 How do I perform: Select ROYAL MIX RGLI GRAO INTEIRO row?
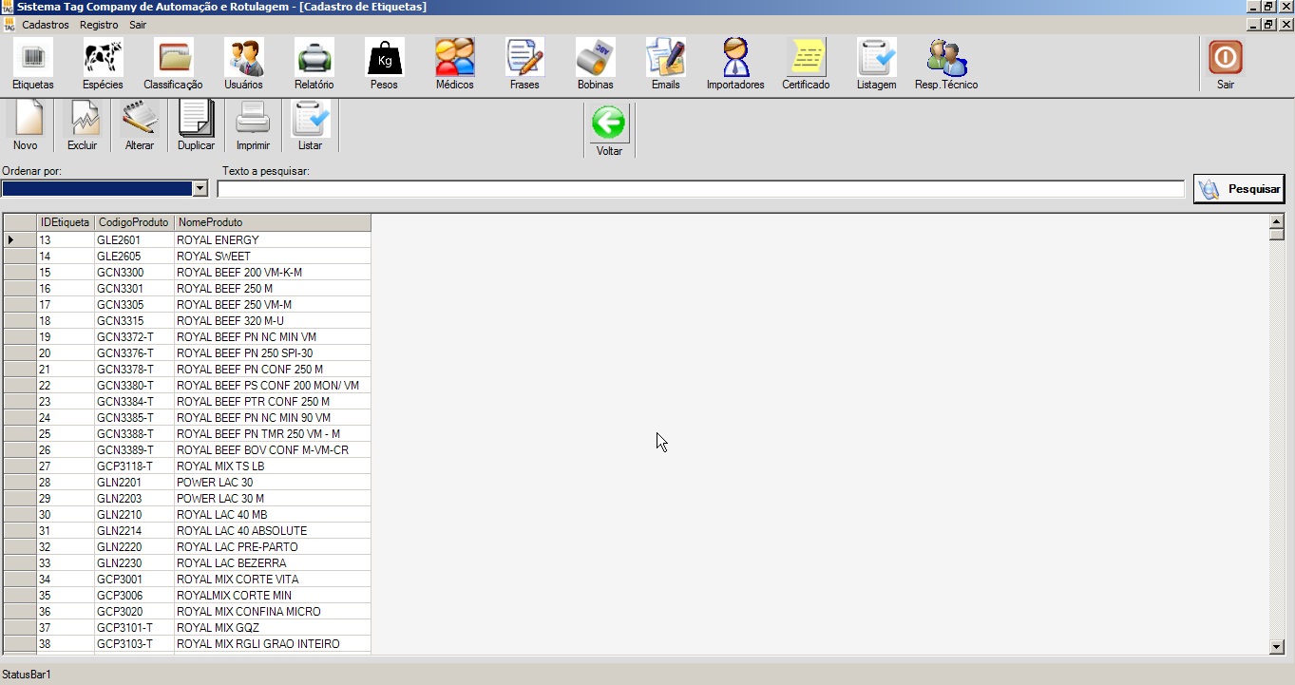point(187,644)
